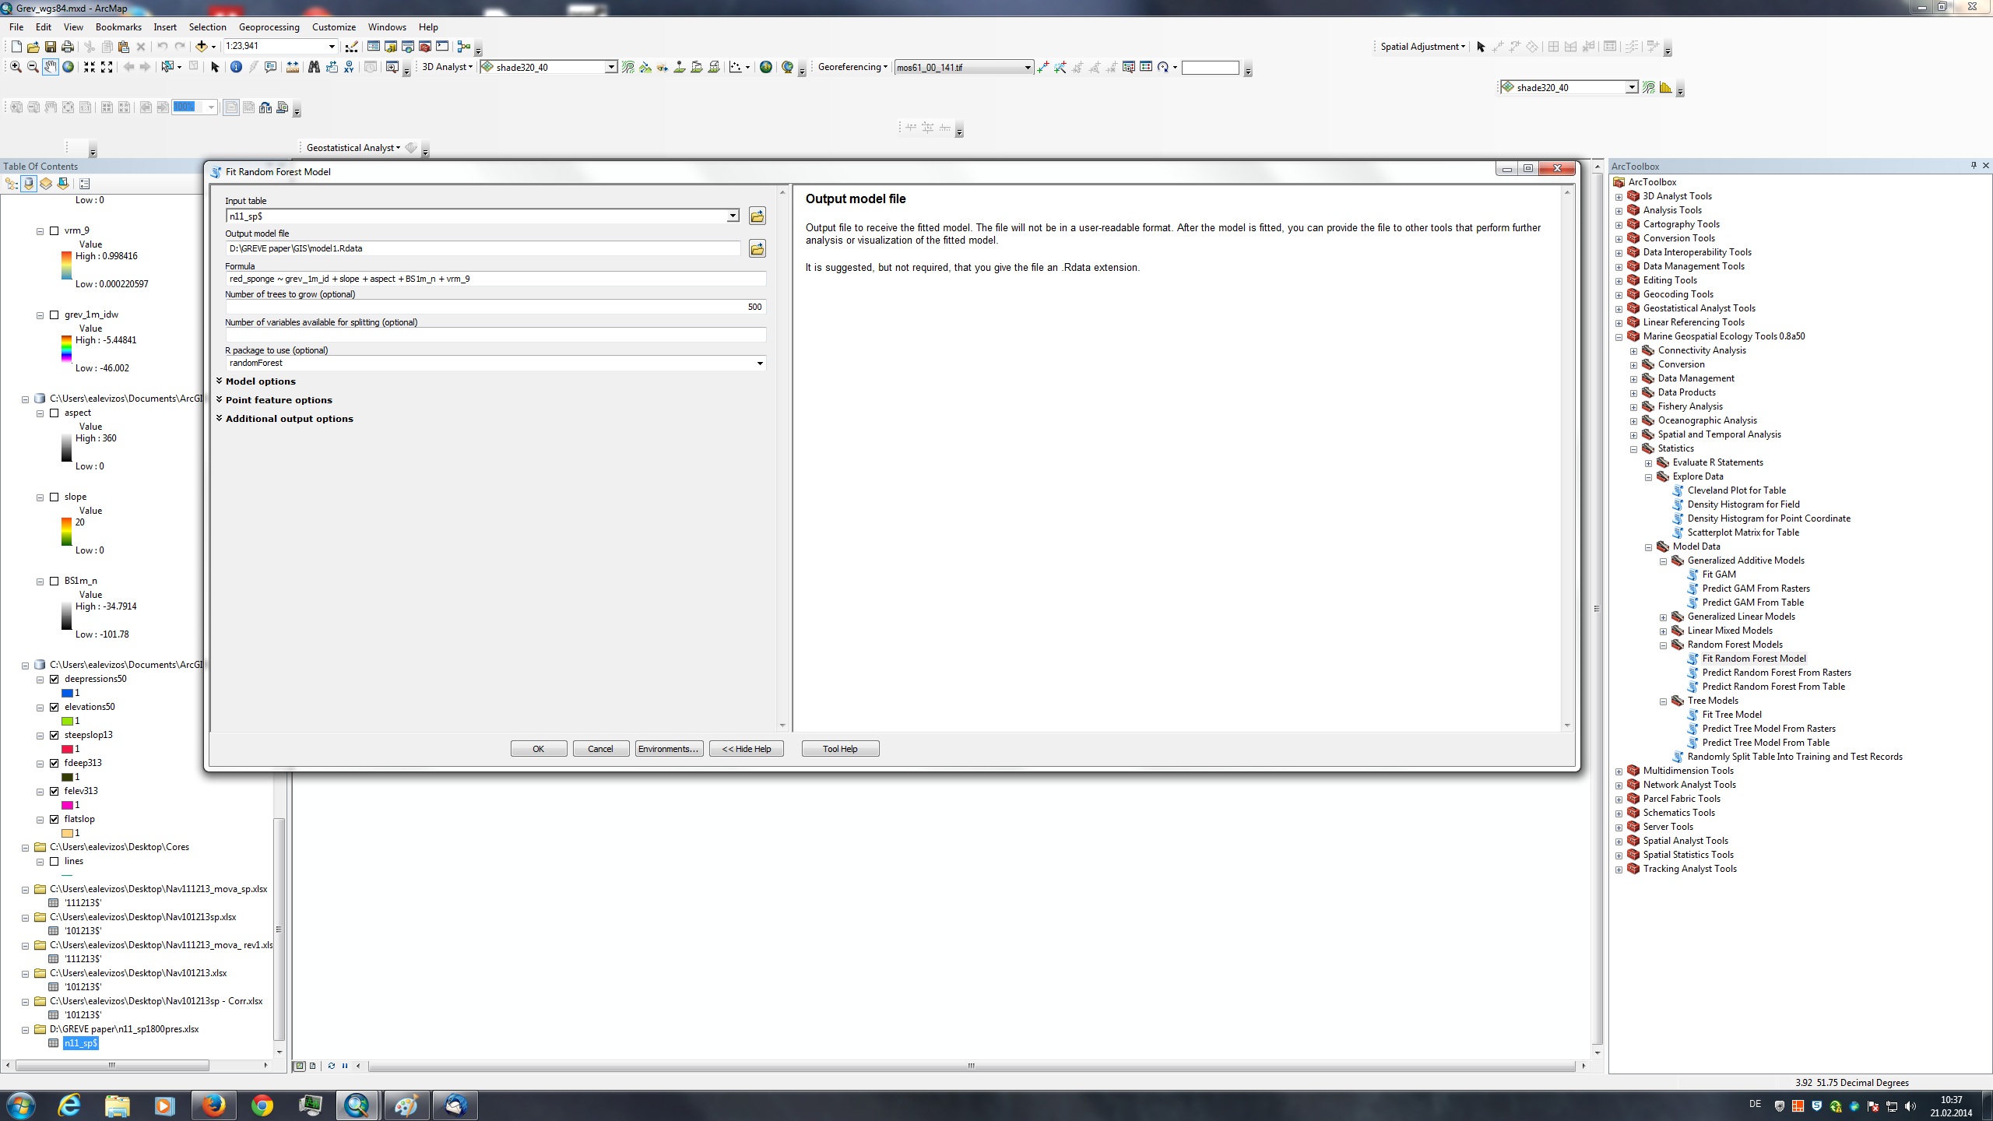The image size is (1993, 1121).
Task: Open the Geoprocessing menu
Action: 269,26
